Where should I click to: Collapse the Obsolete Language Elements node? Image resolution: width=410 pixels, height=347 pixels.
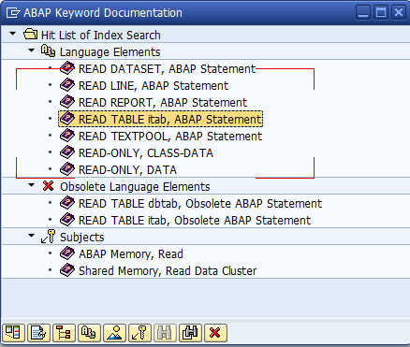pos(31,185)
